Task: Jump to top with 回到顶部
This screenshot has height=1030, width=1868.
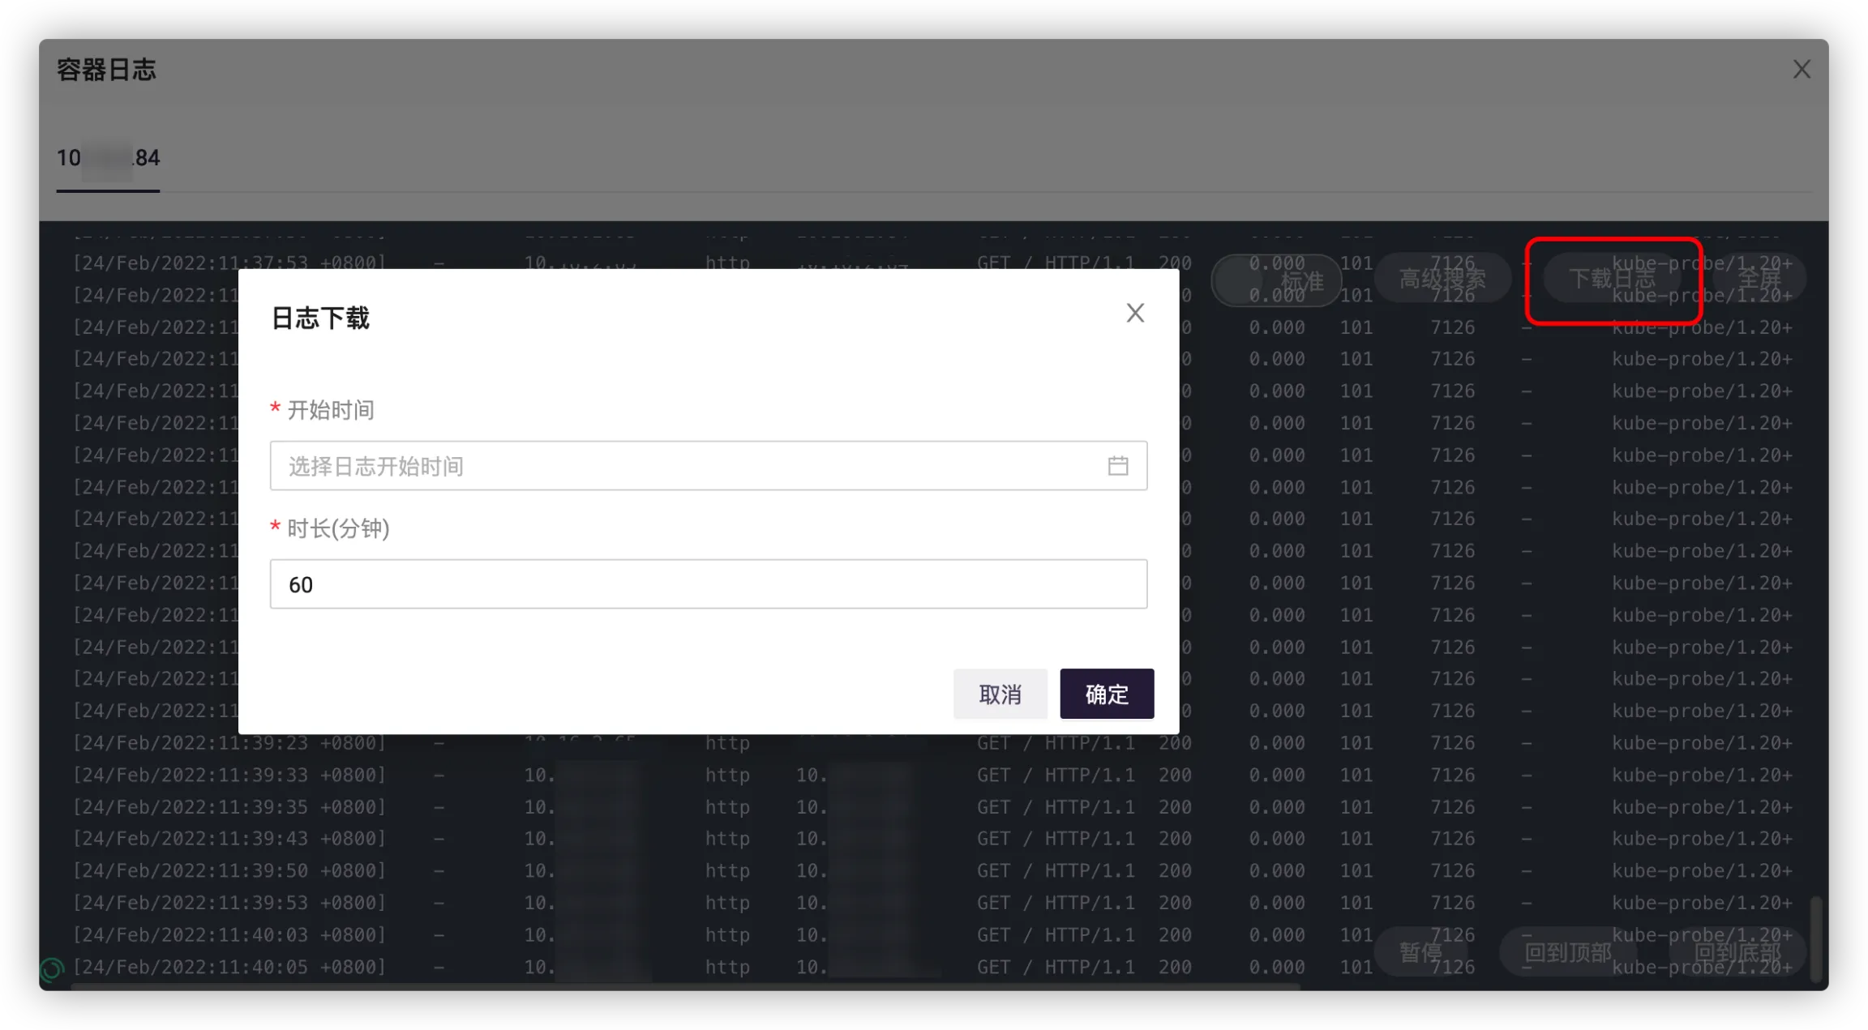Action: [1567, 953]
